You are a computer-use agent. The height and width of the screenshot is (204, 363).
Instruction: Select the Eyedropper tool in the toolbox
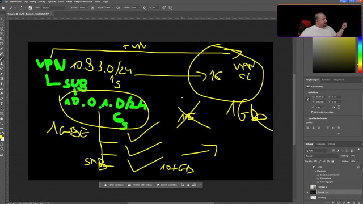click(x=2, y=49)
